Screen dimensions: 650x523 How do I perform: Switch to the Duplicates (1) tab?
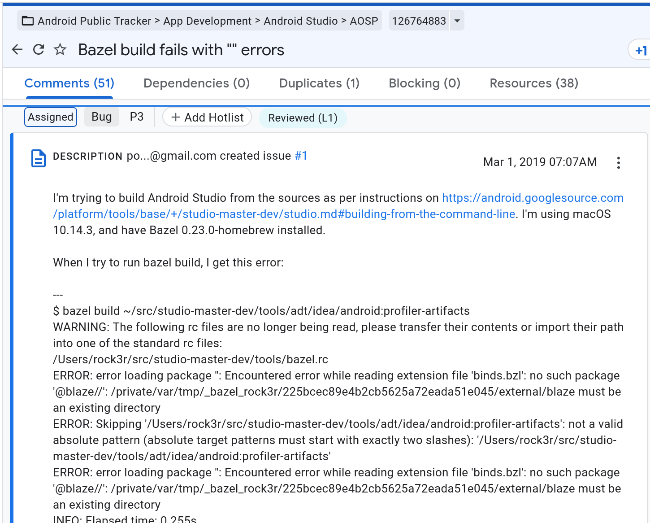tap(319, 83)
